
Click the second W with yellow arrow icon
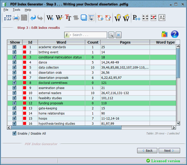[x=126, y=18]
